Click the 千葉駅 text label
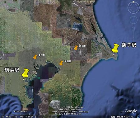This screenshot has width=140, height=118. (x=68, y=61)
